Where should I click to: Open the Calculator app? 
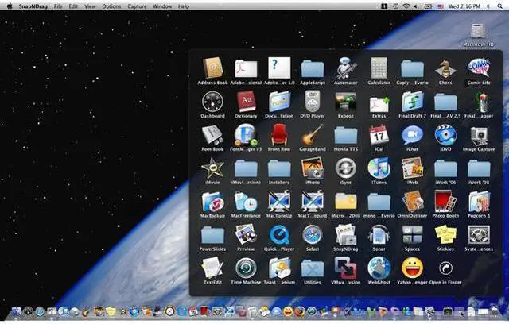[379, 68]
